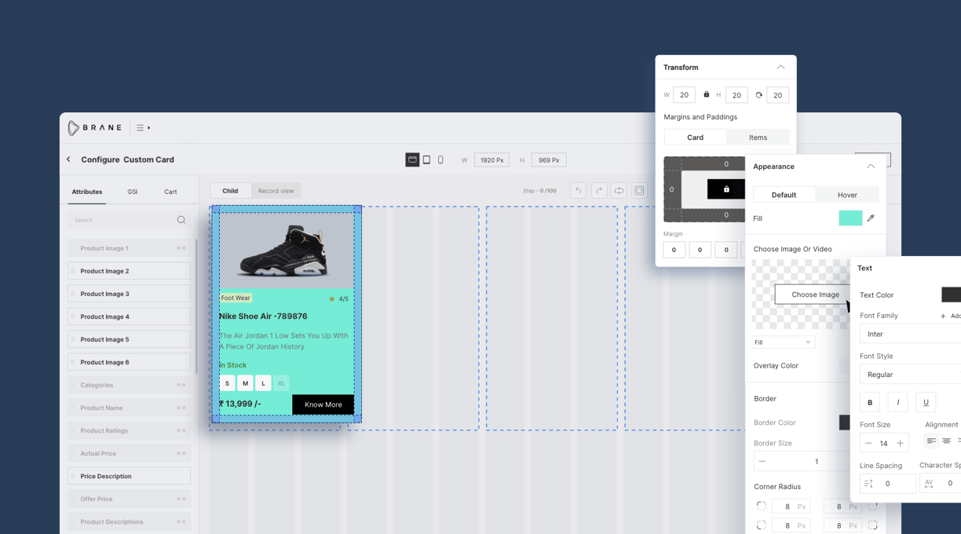Switch to desktop viewport icon
This screenshot has width=961, height=534.
[x=412, y=159]
